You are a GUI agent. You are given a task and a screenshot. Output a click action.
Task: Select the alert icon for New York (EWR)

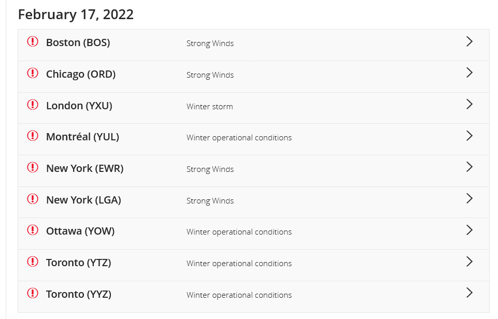pyautogui.click(x=33, y=167)
